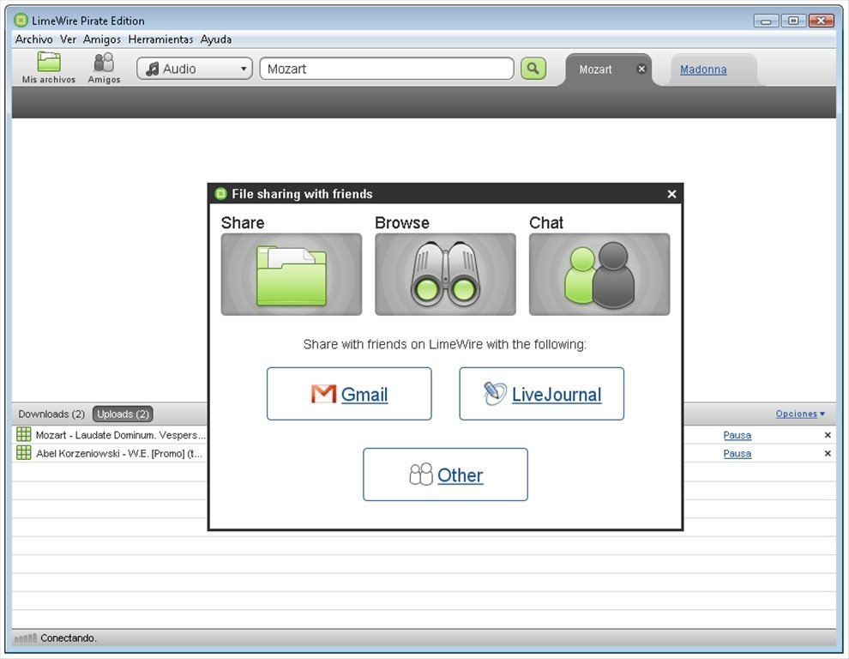Click grid icon beside Abel Korzeniowski upload

coord(23,452)
